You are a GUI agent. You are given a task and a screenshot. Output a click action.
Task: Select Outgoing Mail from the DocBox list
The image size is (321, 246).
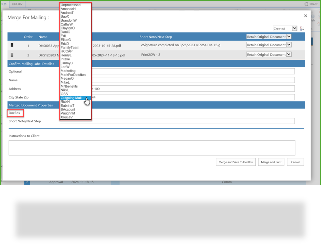(x=71, y=98)
